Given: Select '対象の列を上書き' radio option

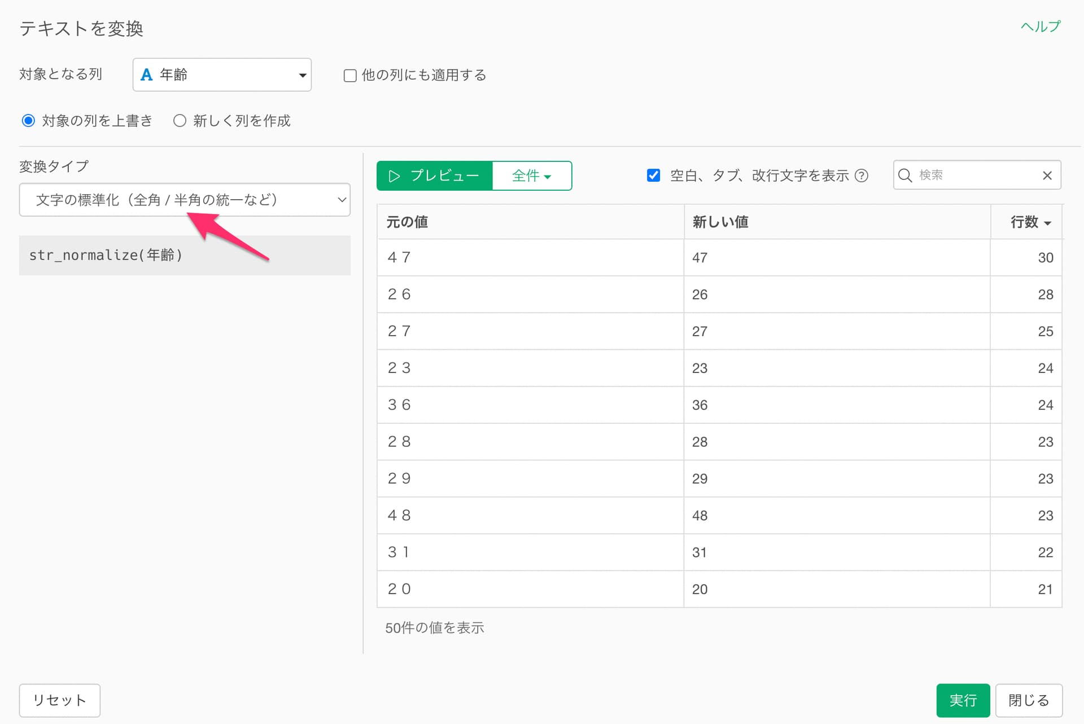Looking at the screenshot, I should (28, 121).
